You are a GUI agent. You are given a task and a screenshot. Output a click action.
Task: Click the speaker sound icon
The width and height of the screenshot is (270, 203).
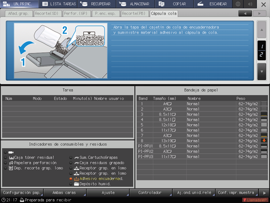click(x=250, y=4)
